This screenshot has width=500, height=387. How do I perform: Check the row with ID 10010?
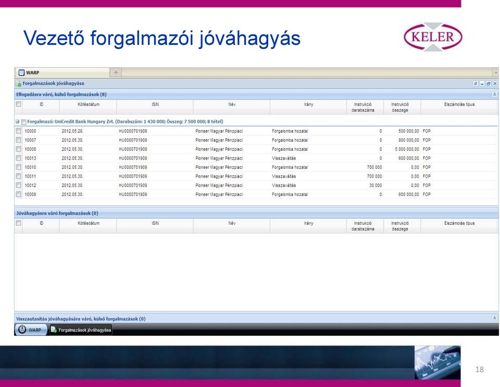(x=19, y=167)
